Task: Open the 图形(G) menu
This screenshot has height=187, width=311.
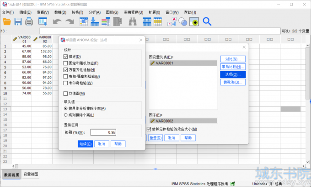Action: tap(112, 12)
